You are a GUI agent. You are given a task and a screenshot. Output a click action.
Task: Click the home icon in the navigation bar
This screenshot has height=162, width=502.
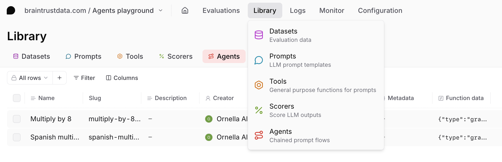tap(185, 10)
